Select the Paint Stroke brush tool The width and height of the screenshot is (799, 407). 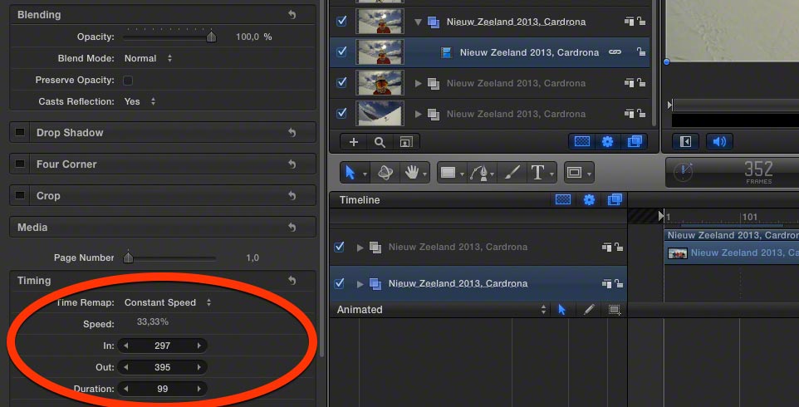tap(511, 174)
